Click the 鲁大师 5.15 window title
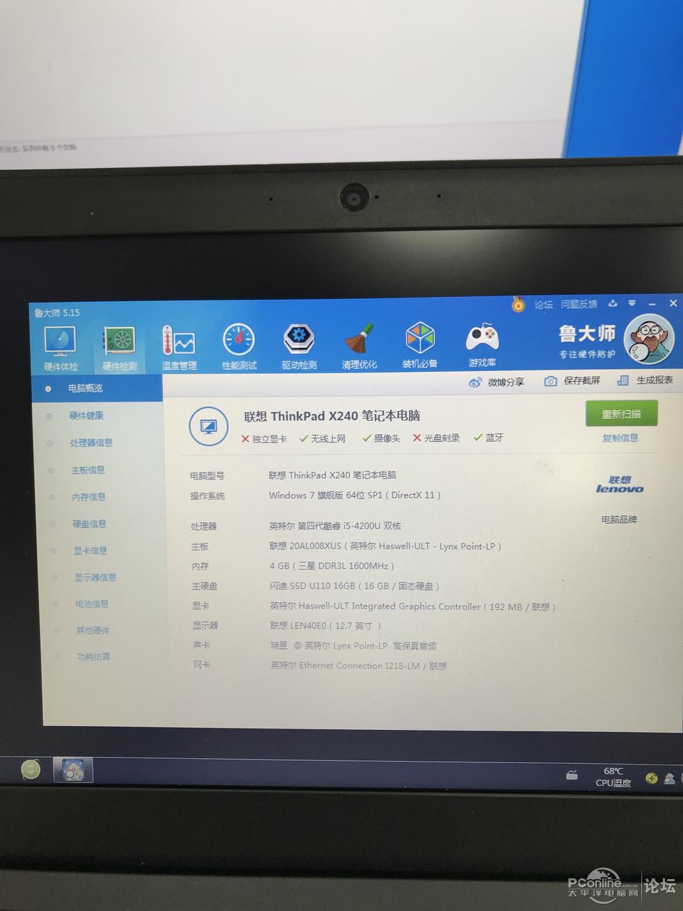This screenshot has width=683, height=911. coord(57,313)
